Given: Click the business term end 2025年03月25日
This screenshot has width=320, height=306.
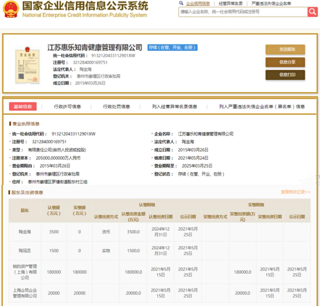Looking at the screenshot, I should click(x=197, y=166).
